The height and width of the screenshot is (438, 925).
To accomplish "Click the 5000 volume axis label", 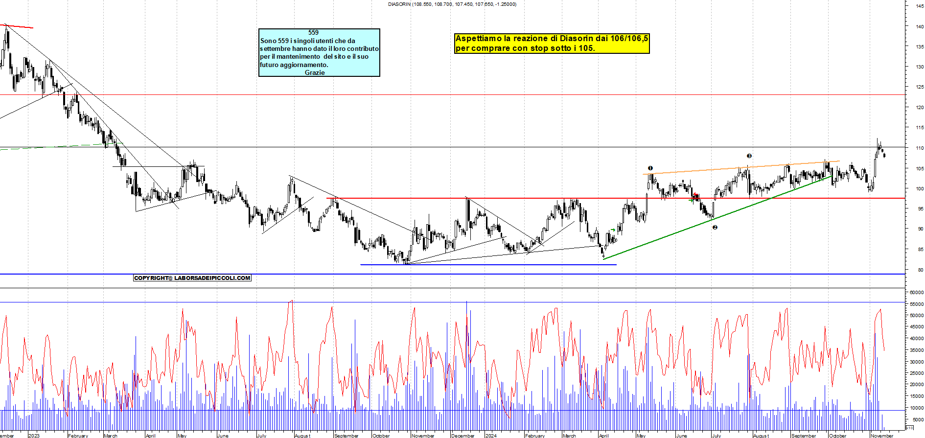I will (918, 420).
